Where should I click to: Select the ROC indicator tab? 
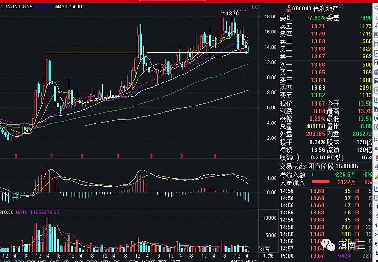92,261
